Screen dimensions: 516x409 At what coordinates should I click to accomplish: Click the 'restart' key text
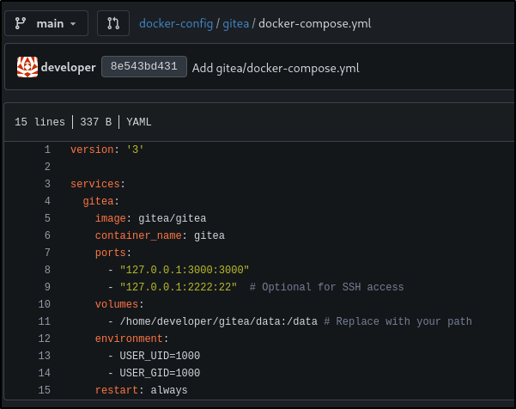tap(117, 390)
